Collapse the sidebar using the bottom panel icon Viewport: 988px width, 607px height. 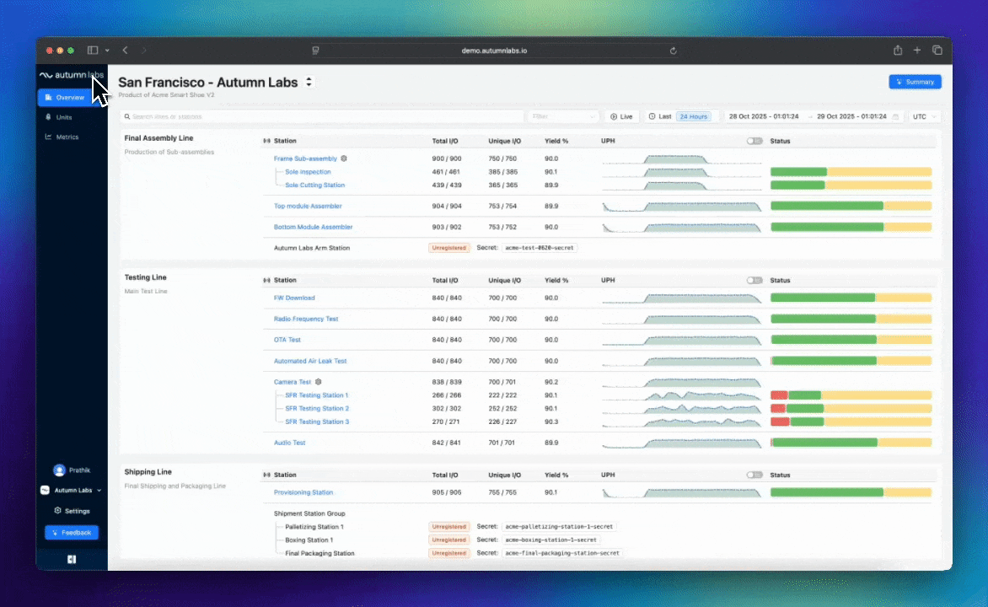[x=72, y=559]
